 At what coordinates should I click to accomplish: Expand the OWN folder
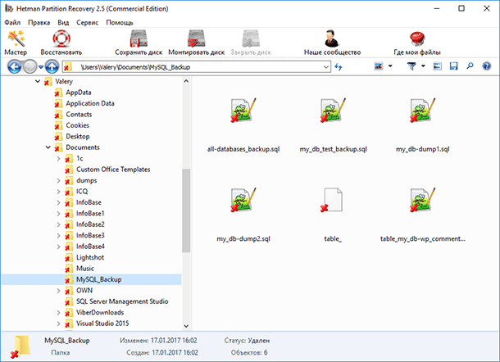(59, 290)
